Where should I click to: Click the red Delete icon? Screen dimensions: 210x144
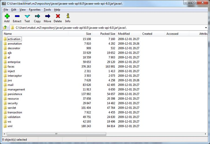click(x=58, y=16)
